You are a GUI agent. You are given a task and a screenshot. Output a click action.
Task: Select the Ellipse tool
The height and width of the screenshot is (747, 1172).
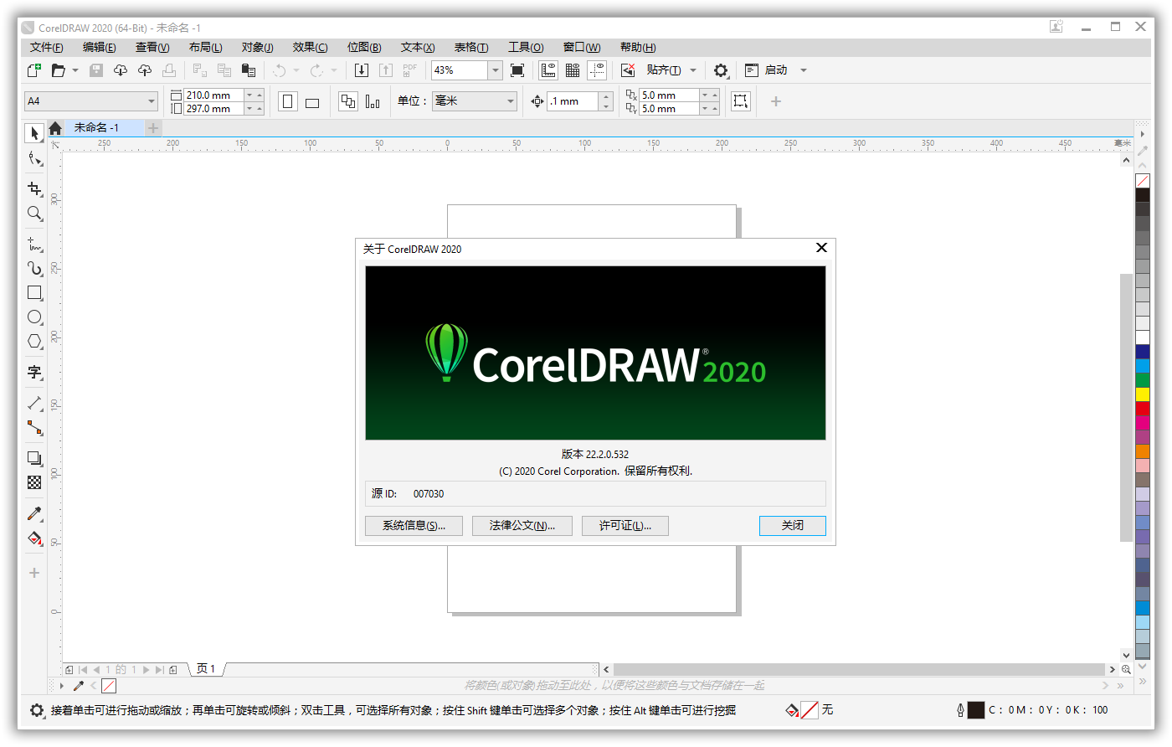[x=34, y=317]
